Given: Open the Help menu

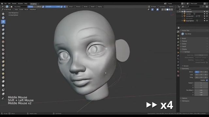Looking at the screenshot, I should [26, 4].
